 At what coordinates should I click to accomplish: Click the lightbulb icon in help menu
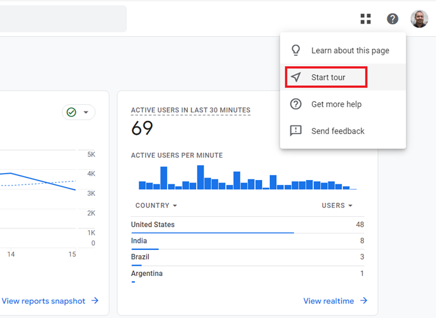tap(295, 50)
